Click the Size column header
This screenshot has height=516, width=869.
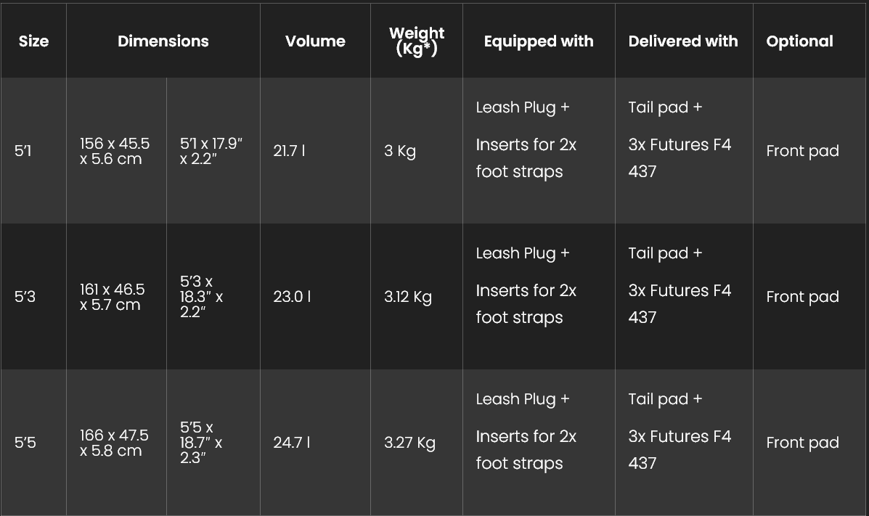click(33, 41)
